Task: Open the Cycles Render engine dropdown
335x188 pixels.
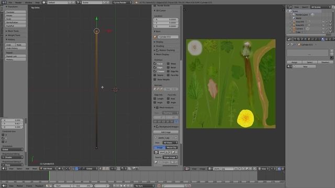Action: point(122,2)
